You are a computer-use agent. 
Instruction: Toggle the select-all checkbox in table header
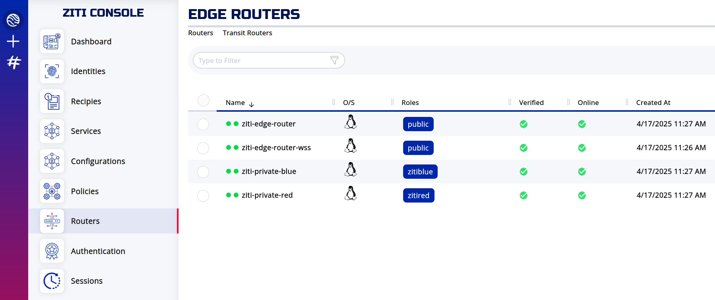[204, 100]
